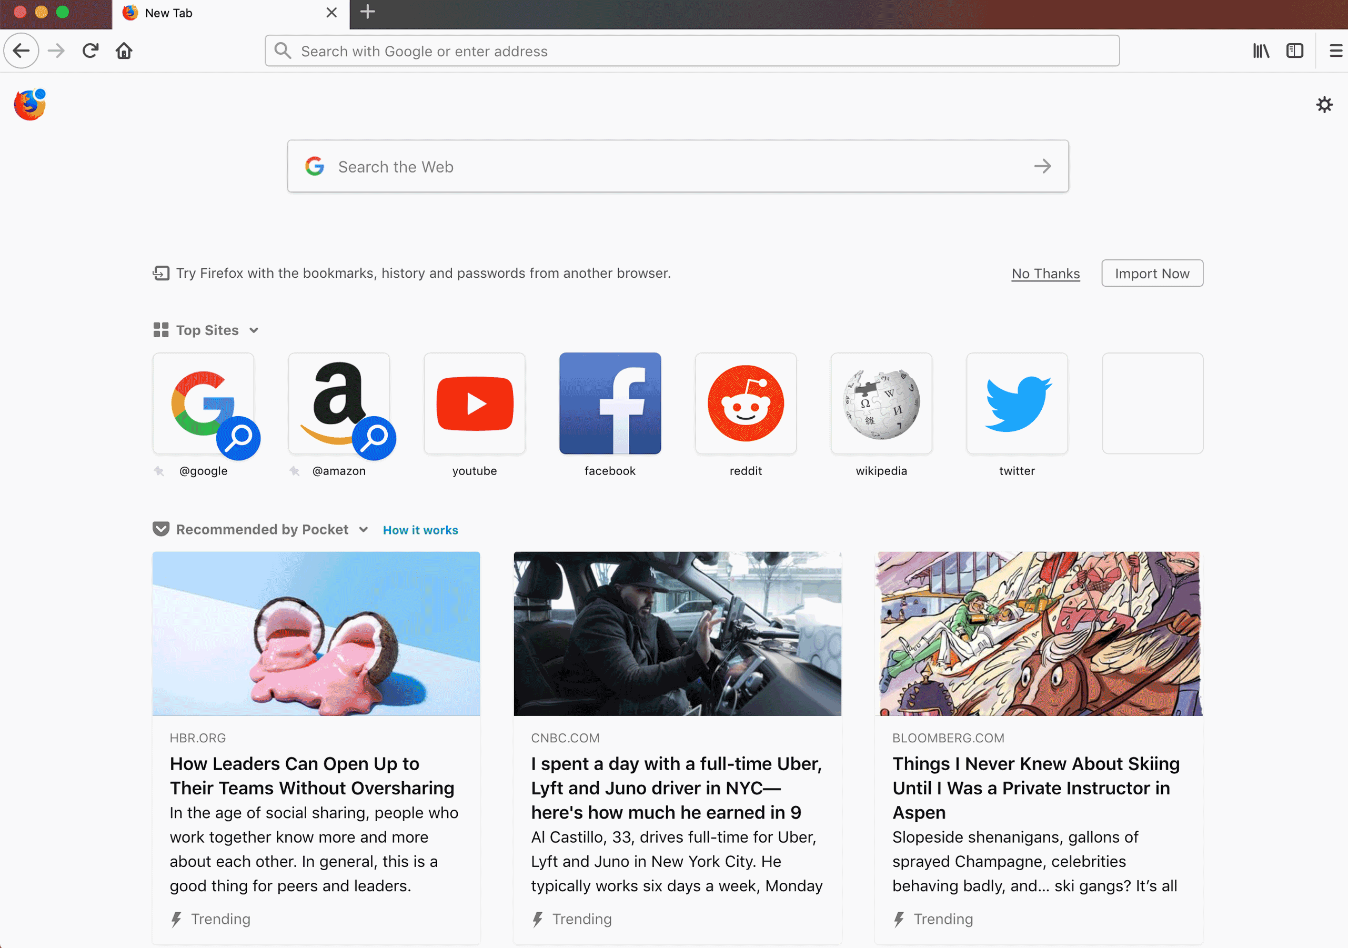Viewport: 1348px width, 948px height.
Task: Go back using the back arrow button
Action: (22, 51)
